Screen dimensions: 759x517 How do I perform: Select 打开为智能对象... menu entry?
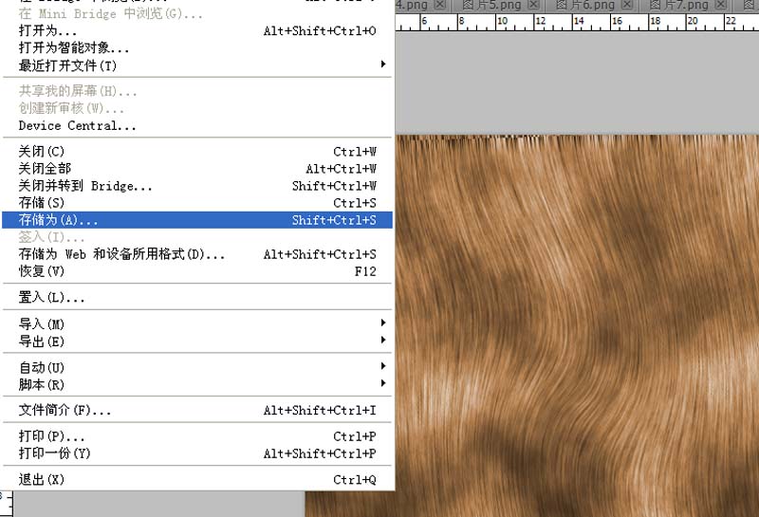(x=197, y=48)
